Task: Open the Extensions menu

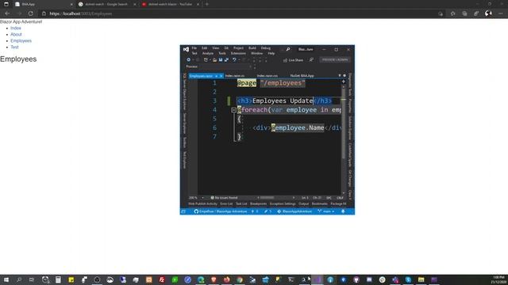Action: [x=238, y=53]
